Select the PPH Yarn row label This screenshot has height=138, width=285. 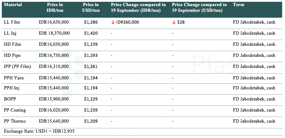click(x=14, y=78)
